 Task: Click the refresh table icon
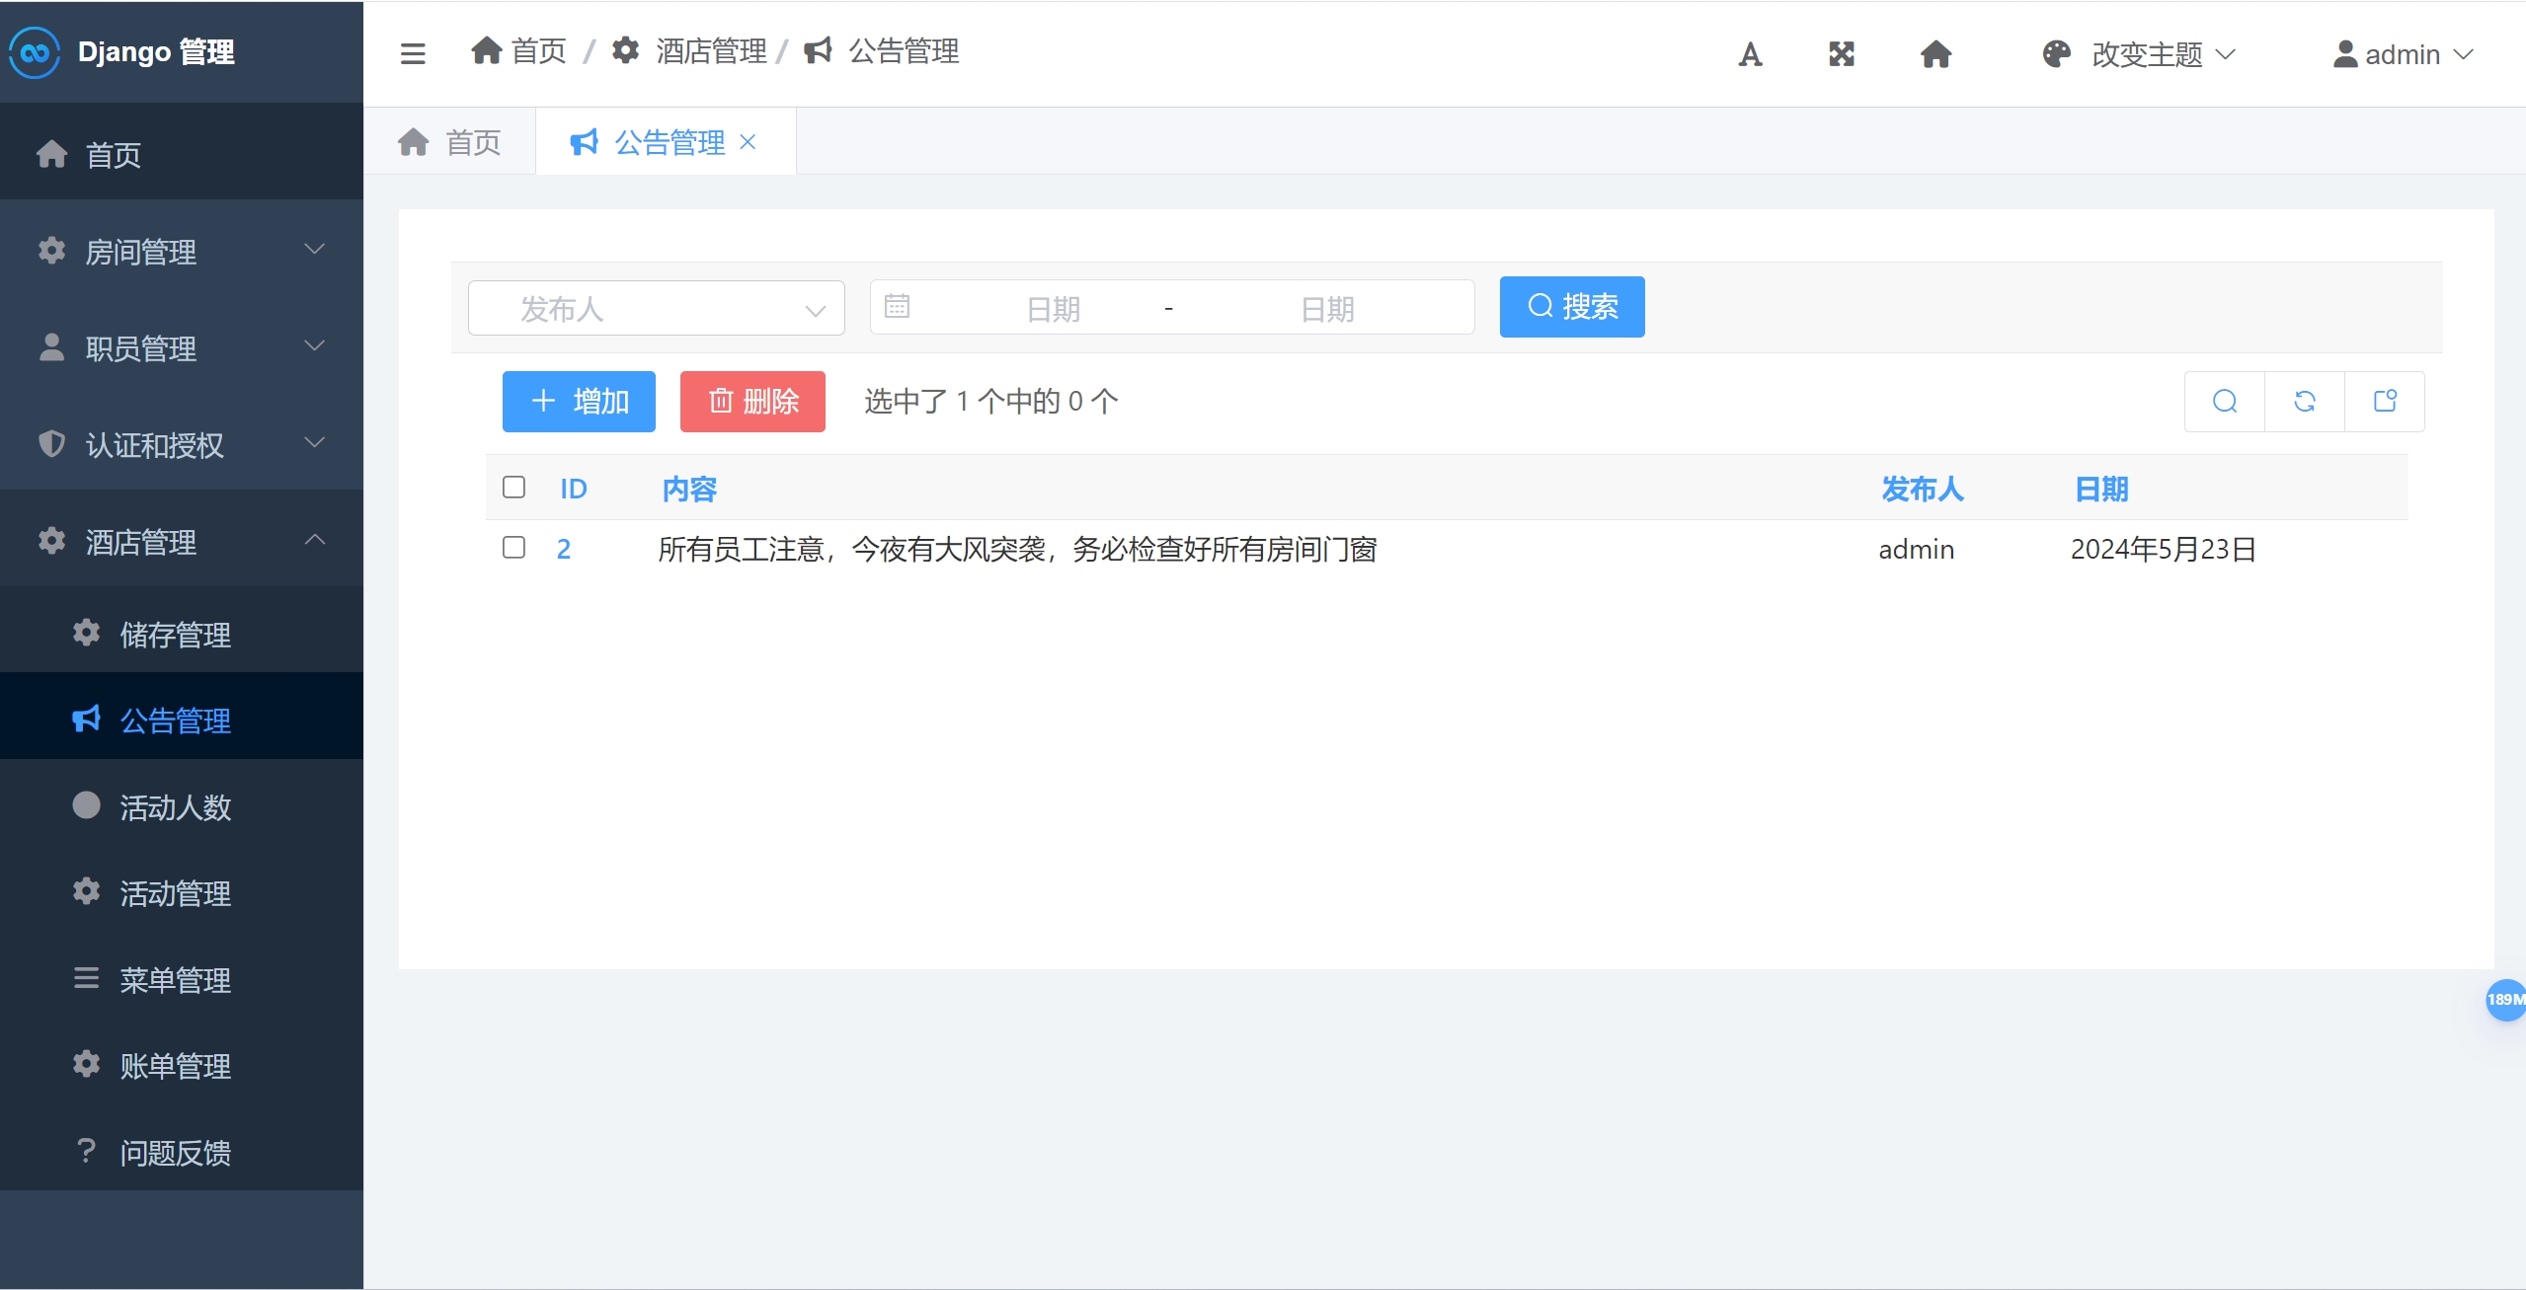click(x=2305, y=402)
